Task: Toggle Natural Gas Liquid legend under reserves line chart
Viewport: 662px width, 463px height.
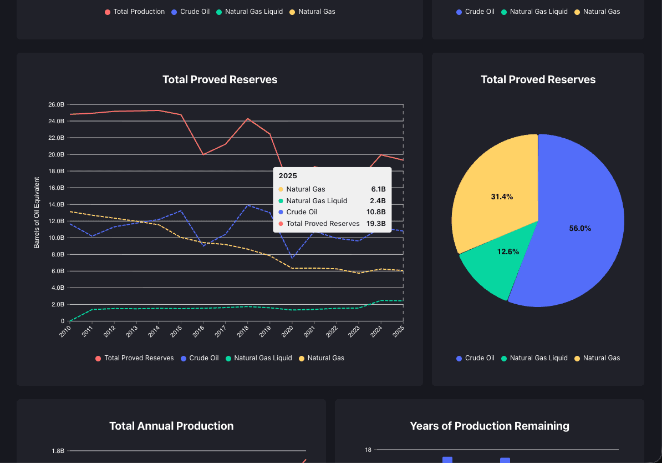Action: [x=259, y=358]
